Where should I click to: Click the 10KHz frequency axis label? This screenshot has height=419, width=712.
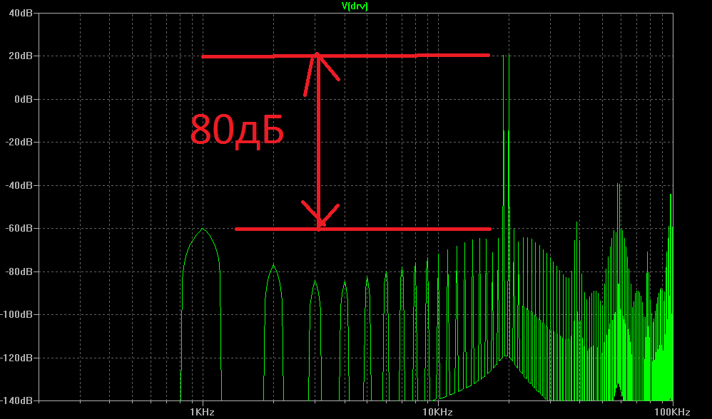tap(438, 412)
